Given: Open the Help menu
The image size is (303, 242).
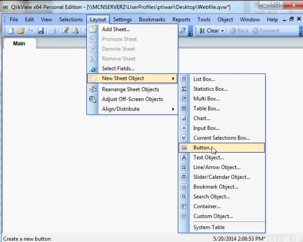Looking at the screenshot, I should (272, 20).
